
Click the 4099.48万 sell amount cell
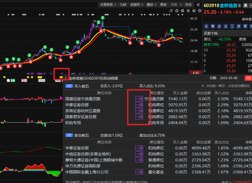tap(201, 148)
